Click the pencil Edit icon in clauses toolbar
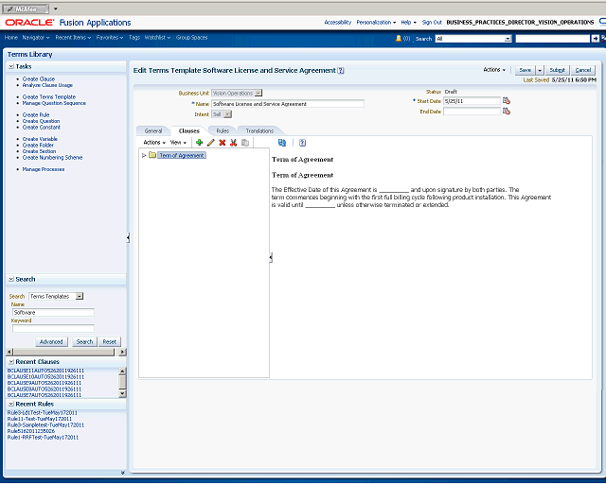Image resolution: width=606 pixels, height=484 pixels. [x=210, y=143]
